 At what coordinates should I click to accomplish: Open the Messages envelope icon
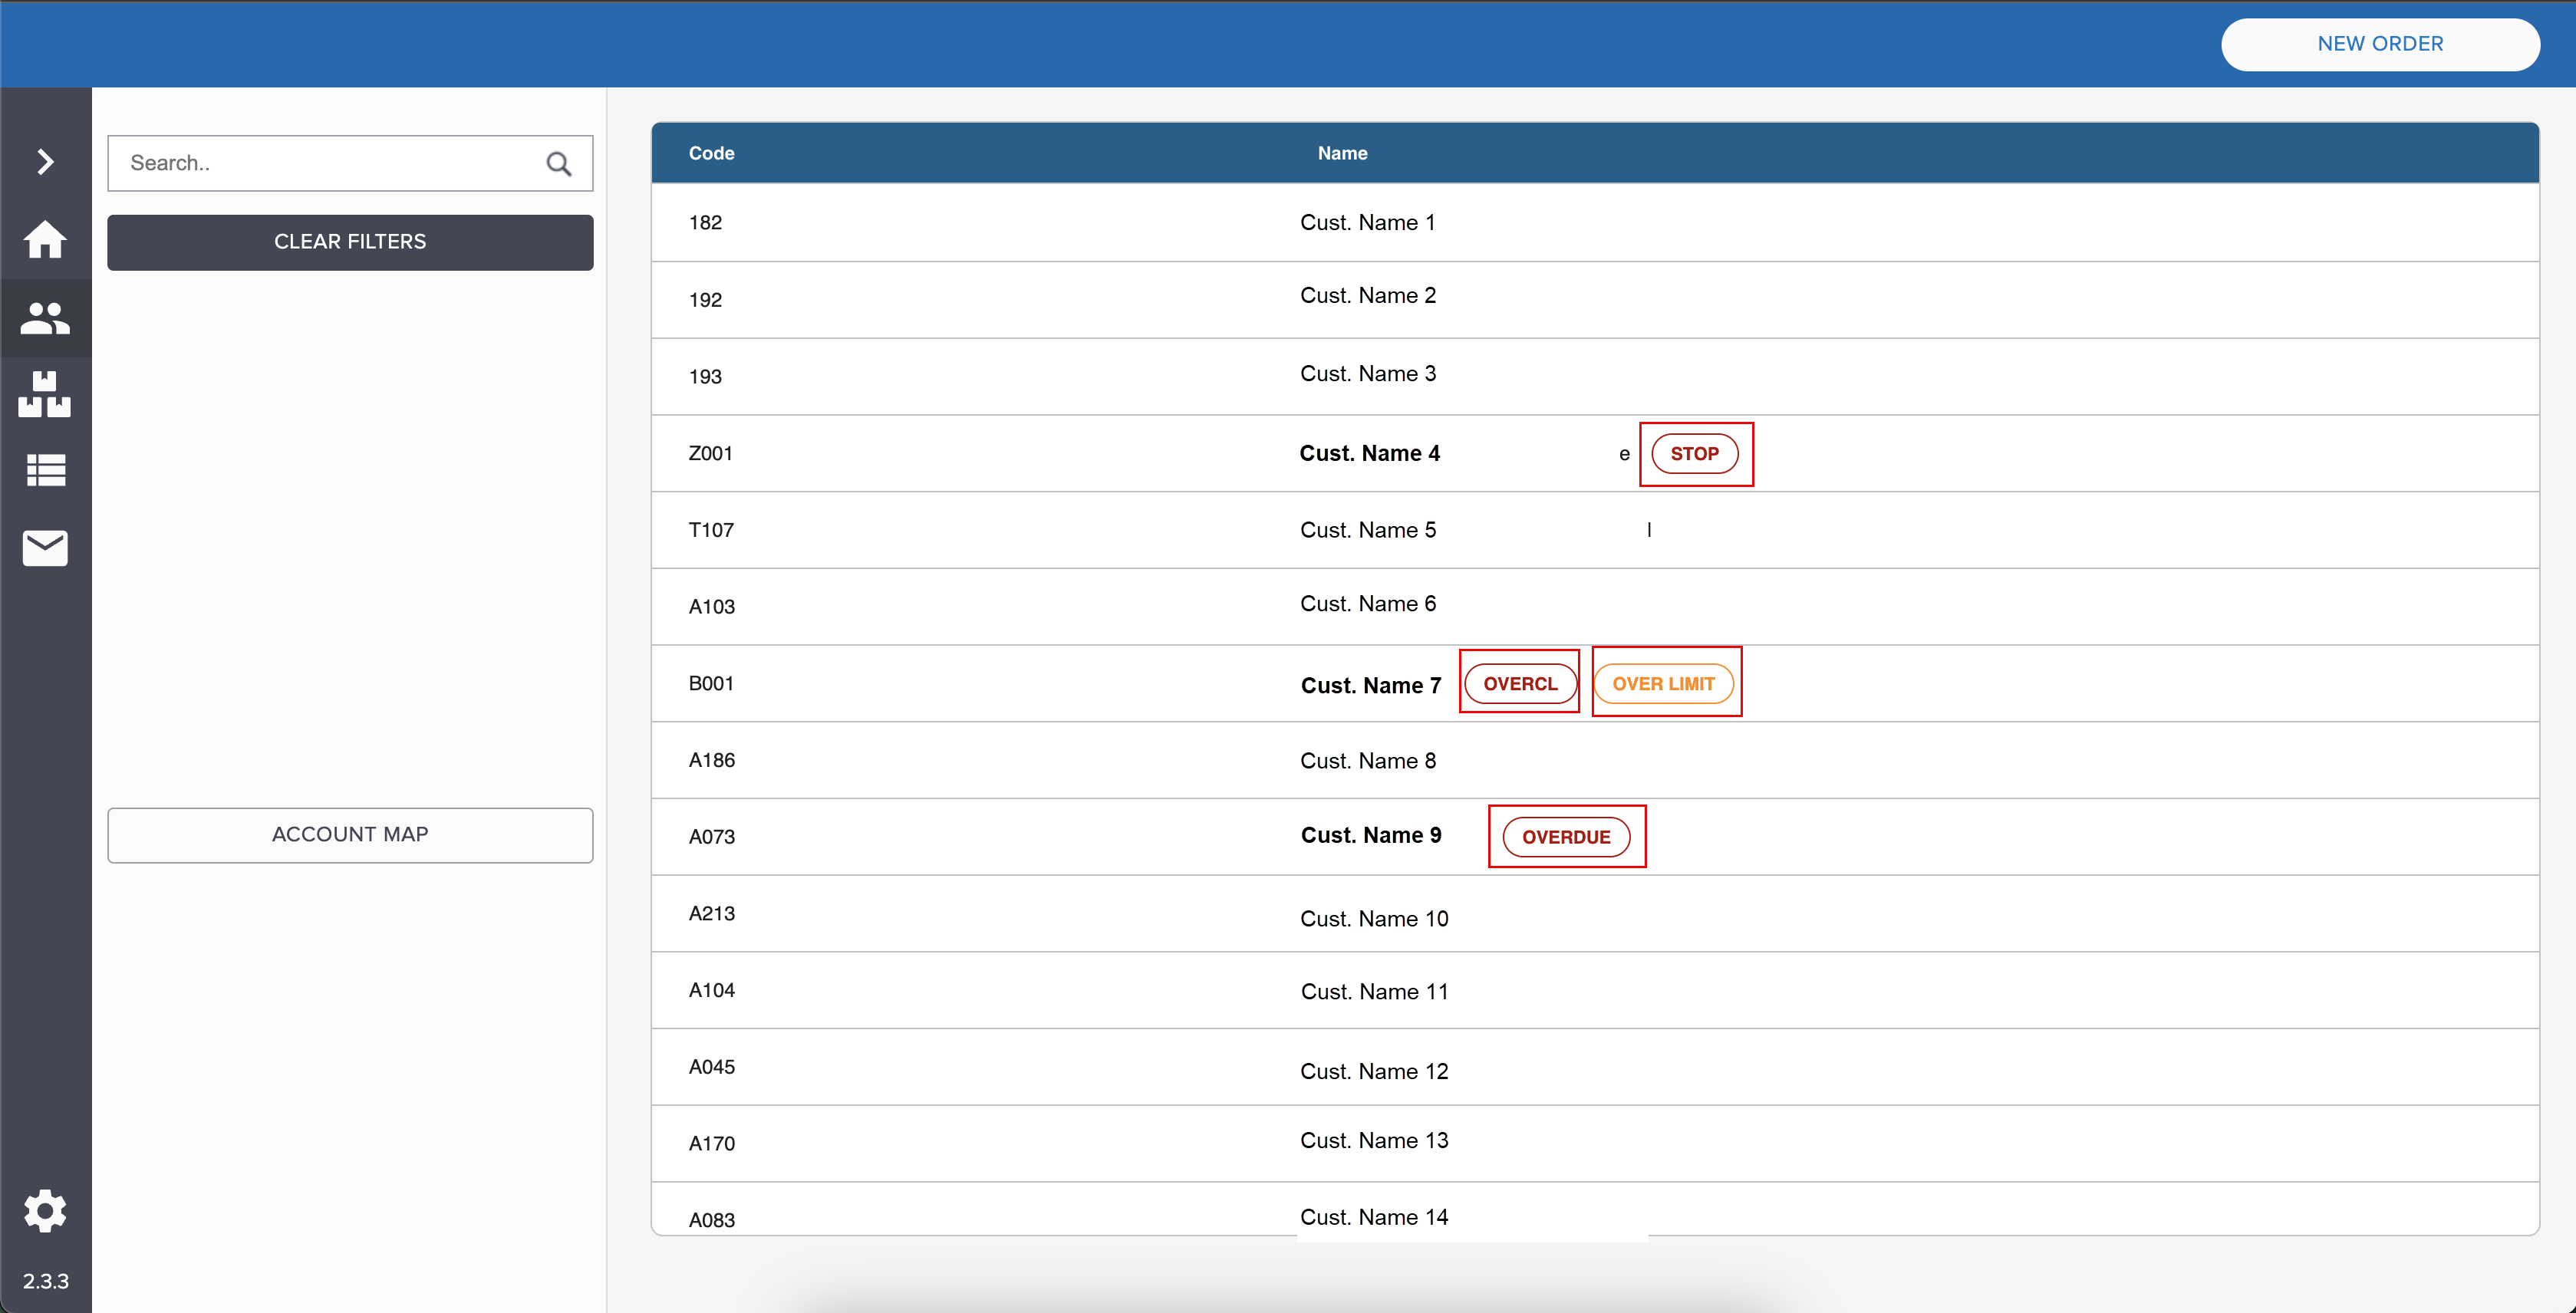point(45,548)
